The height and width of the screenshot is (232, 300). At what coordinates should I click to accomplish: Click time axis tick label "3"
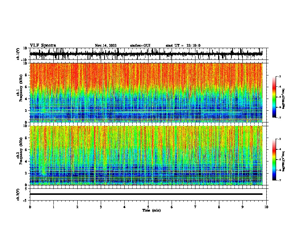[101, 207]
